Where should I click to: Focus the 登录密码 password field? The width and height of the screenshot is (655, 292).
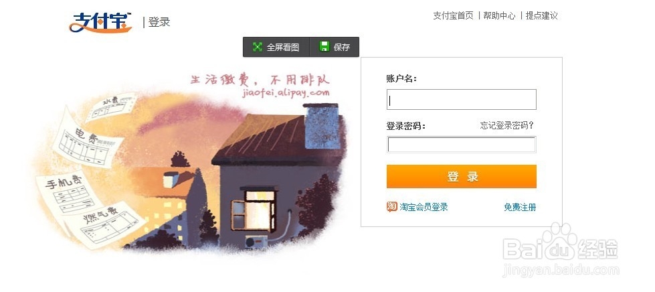tap(461, 145)
